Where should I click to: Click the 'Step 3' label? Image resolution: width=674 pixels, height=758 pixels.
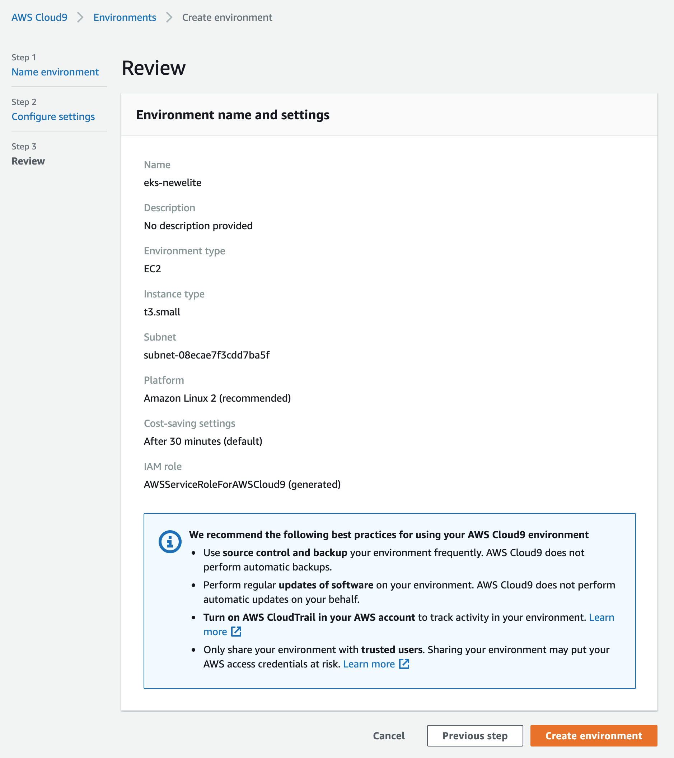pos(24,147)
